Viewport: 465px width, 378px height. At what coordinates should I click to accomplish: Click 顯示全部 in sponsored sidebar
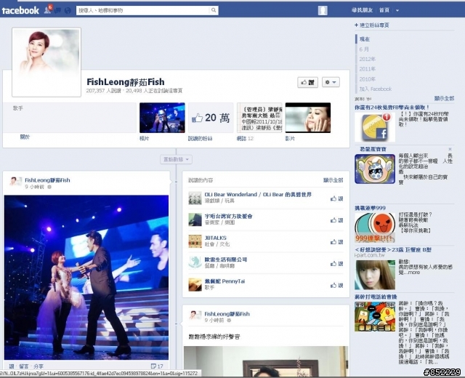pos(444,98)
